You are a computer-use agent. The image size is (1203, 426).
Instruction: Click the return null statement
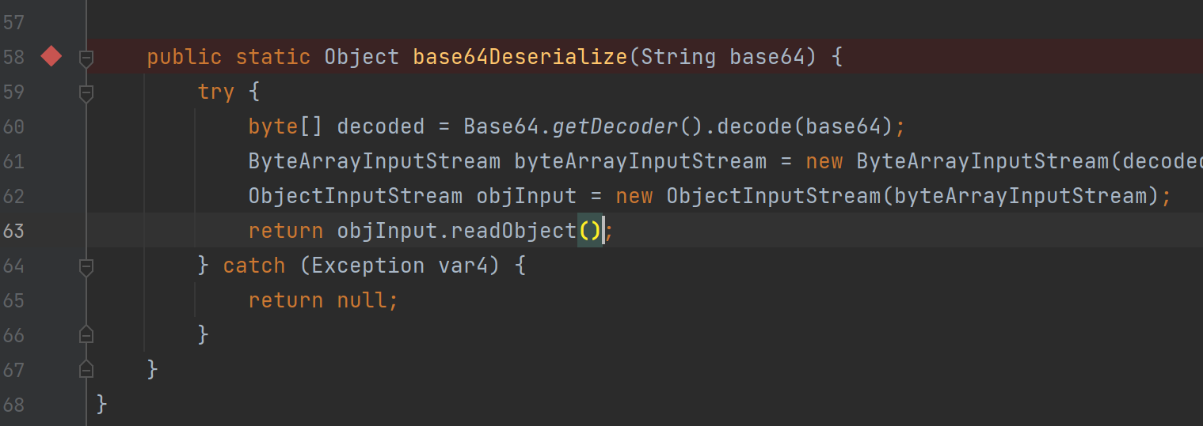click(x=324, y=300)
